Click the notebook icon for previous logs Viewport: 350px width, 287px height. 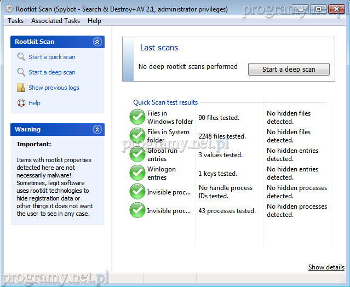click(21, 88)
